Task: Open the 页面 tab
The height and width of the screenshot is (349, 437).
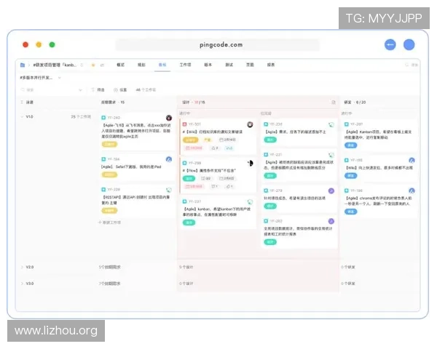Action: coord(250,65)
